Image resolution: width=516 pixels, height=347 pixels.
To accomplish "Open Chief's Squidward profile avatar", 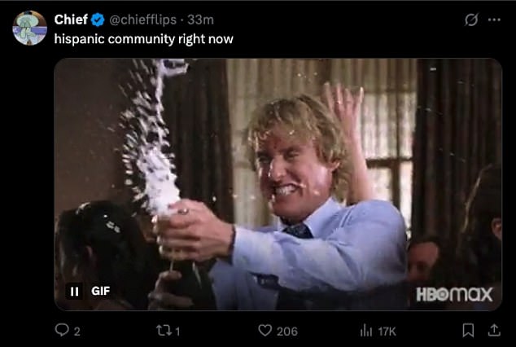I will (29, 28).
